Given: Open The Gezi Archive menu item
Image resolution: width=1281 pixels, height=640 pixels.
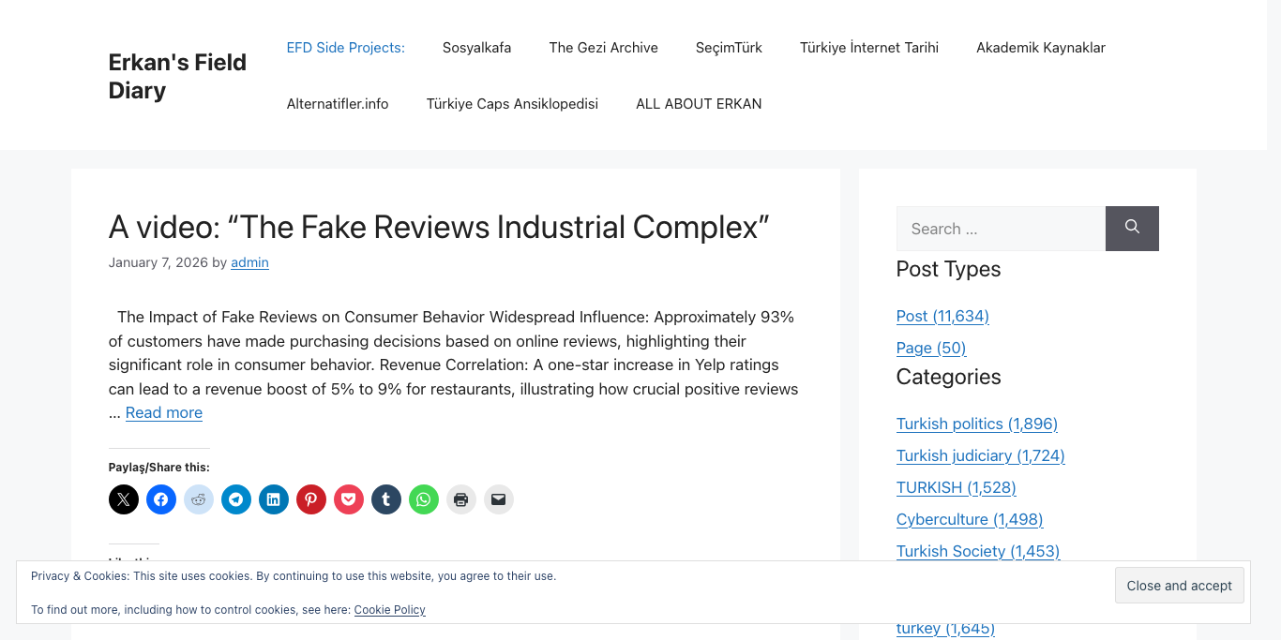Looking at the screenshot, I should (x=603, y=48).
